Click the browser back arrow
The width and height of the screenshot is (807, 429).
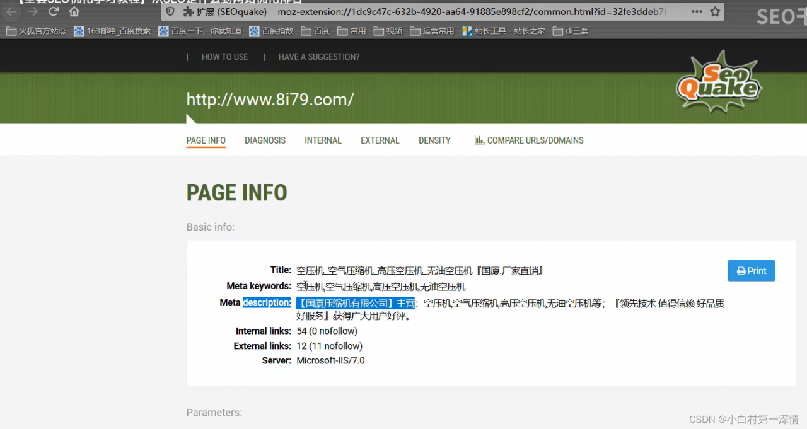click(x=12, y=12)
